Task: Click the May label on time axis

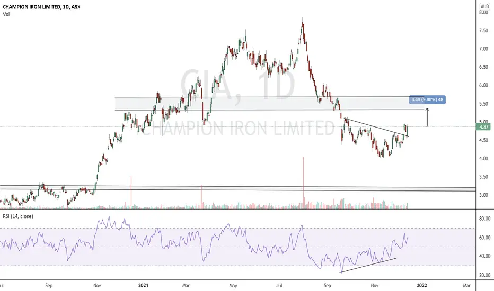Action: pos(233,285)
